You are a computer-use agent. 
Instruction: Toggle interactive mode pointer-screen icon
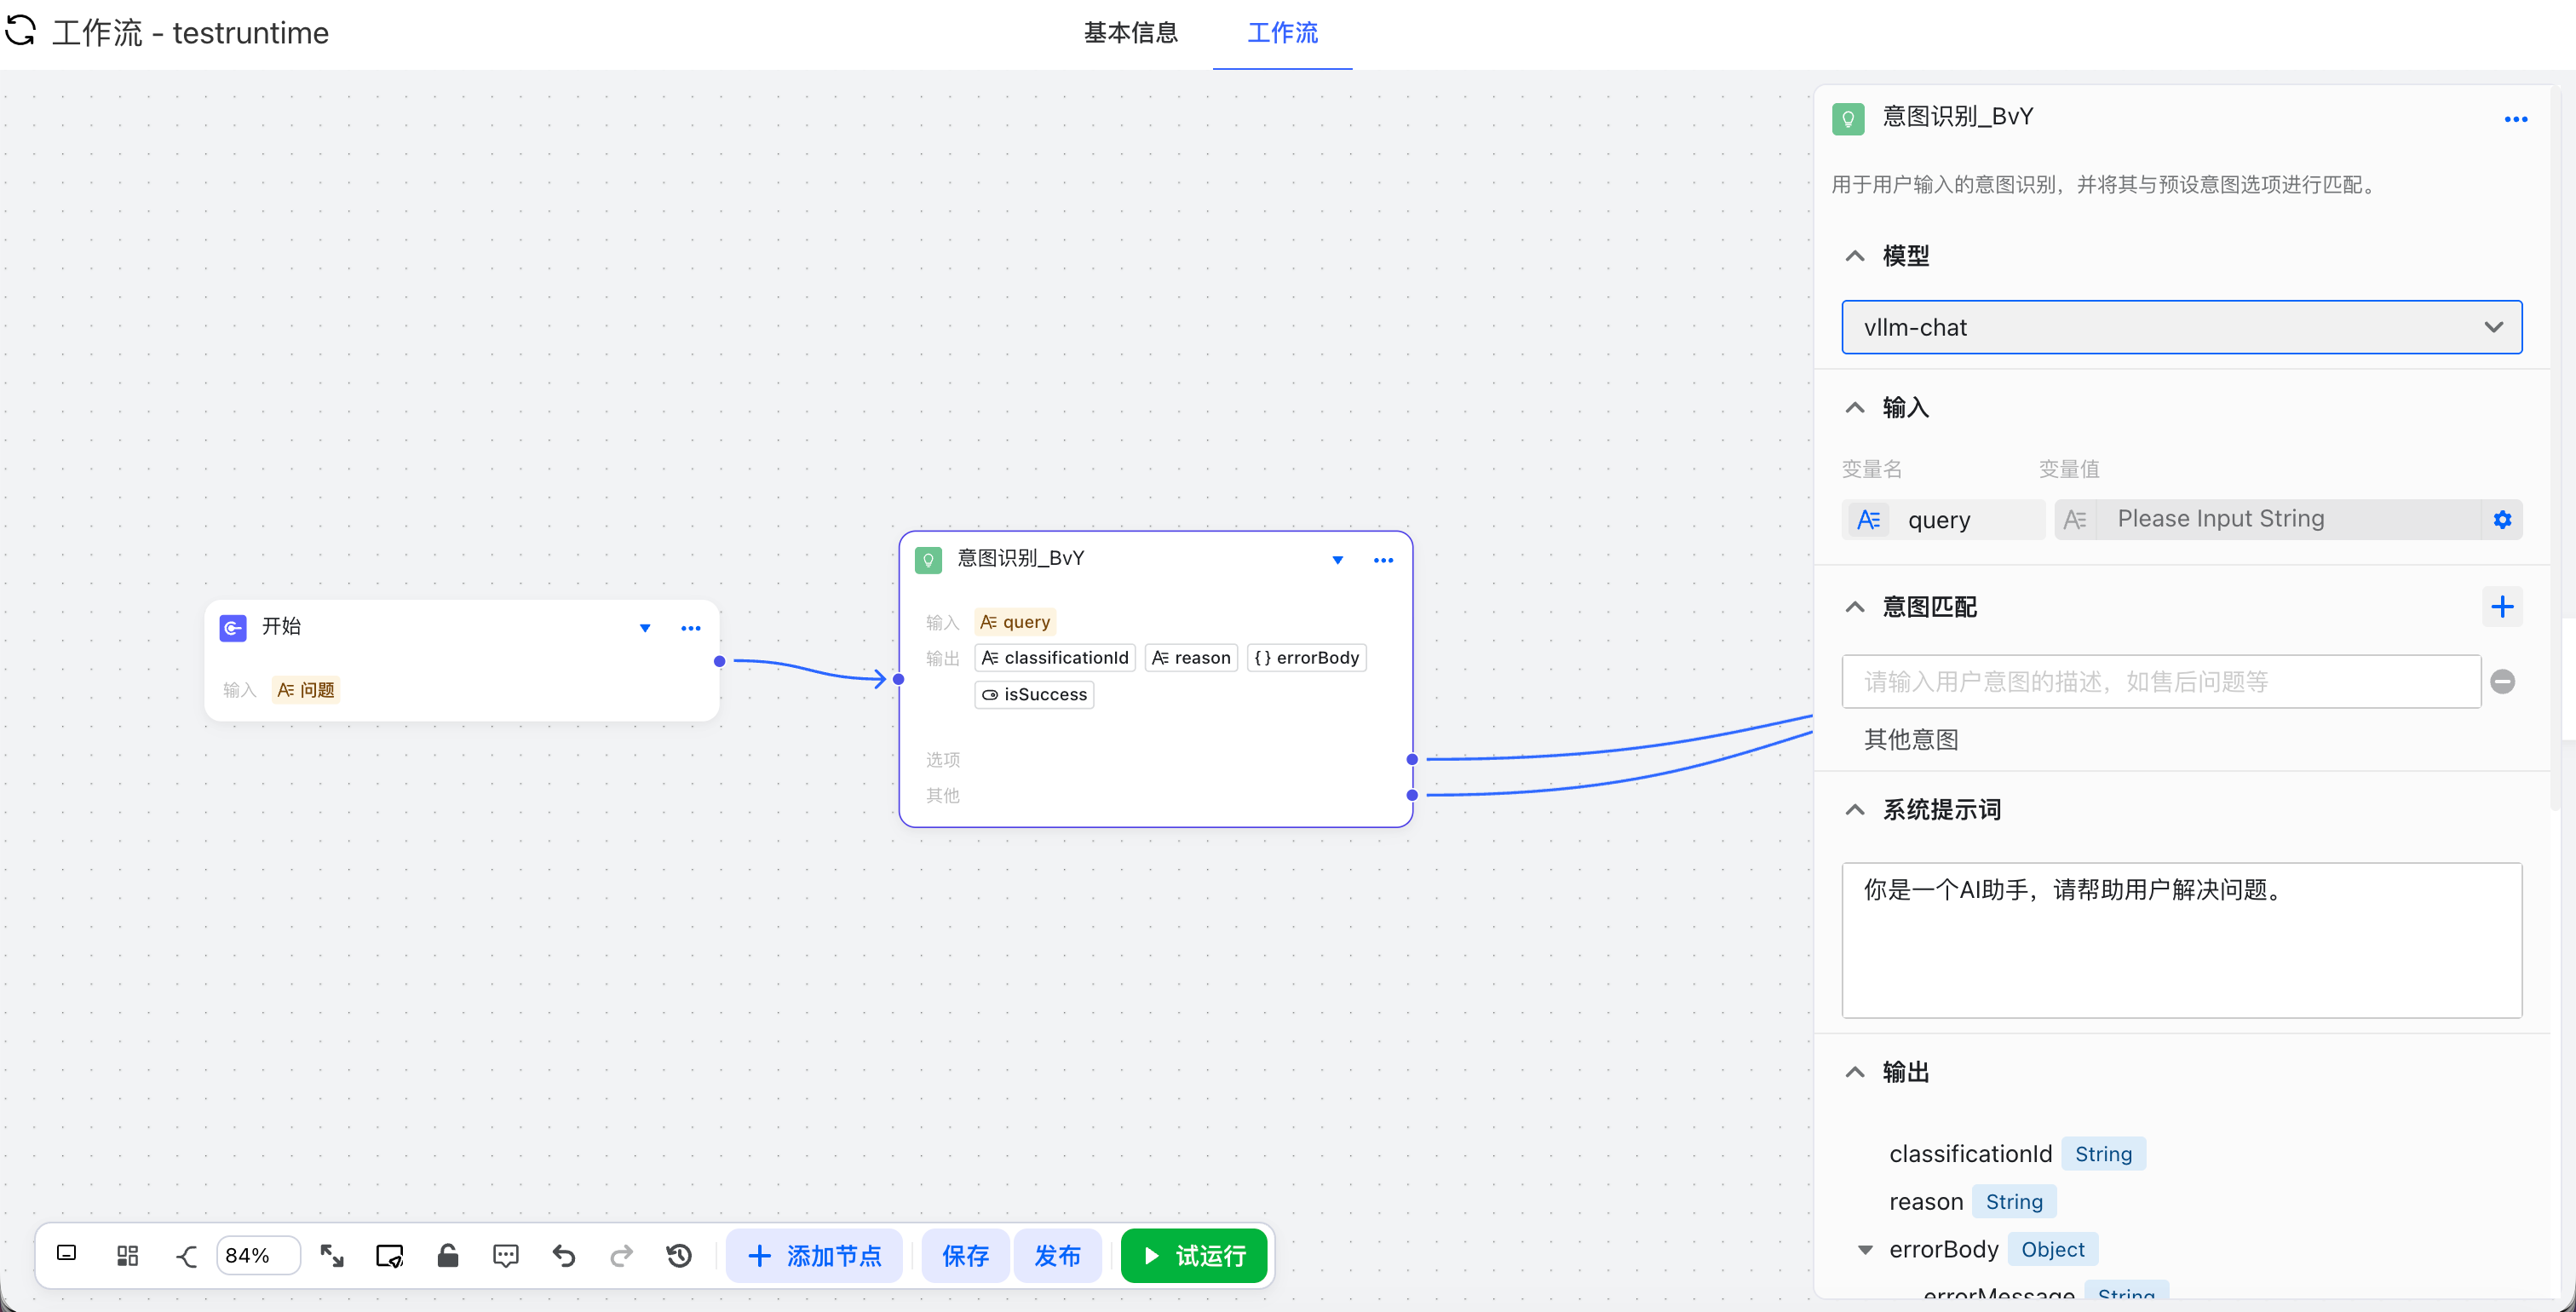[389, 1255]
